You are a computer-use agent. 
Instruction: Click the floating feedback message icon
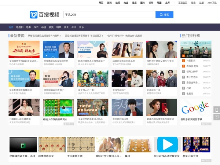216,117
